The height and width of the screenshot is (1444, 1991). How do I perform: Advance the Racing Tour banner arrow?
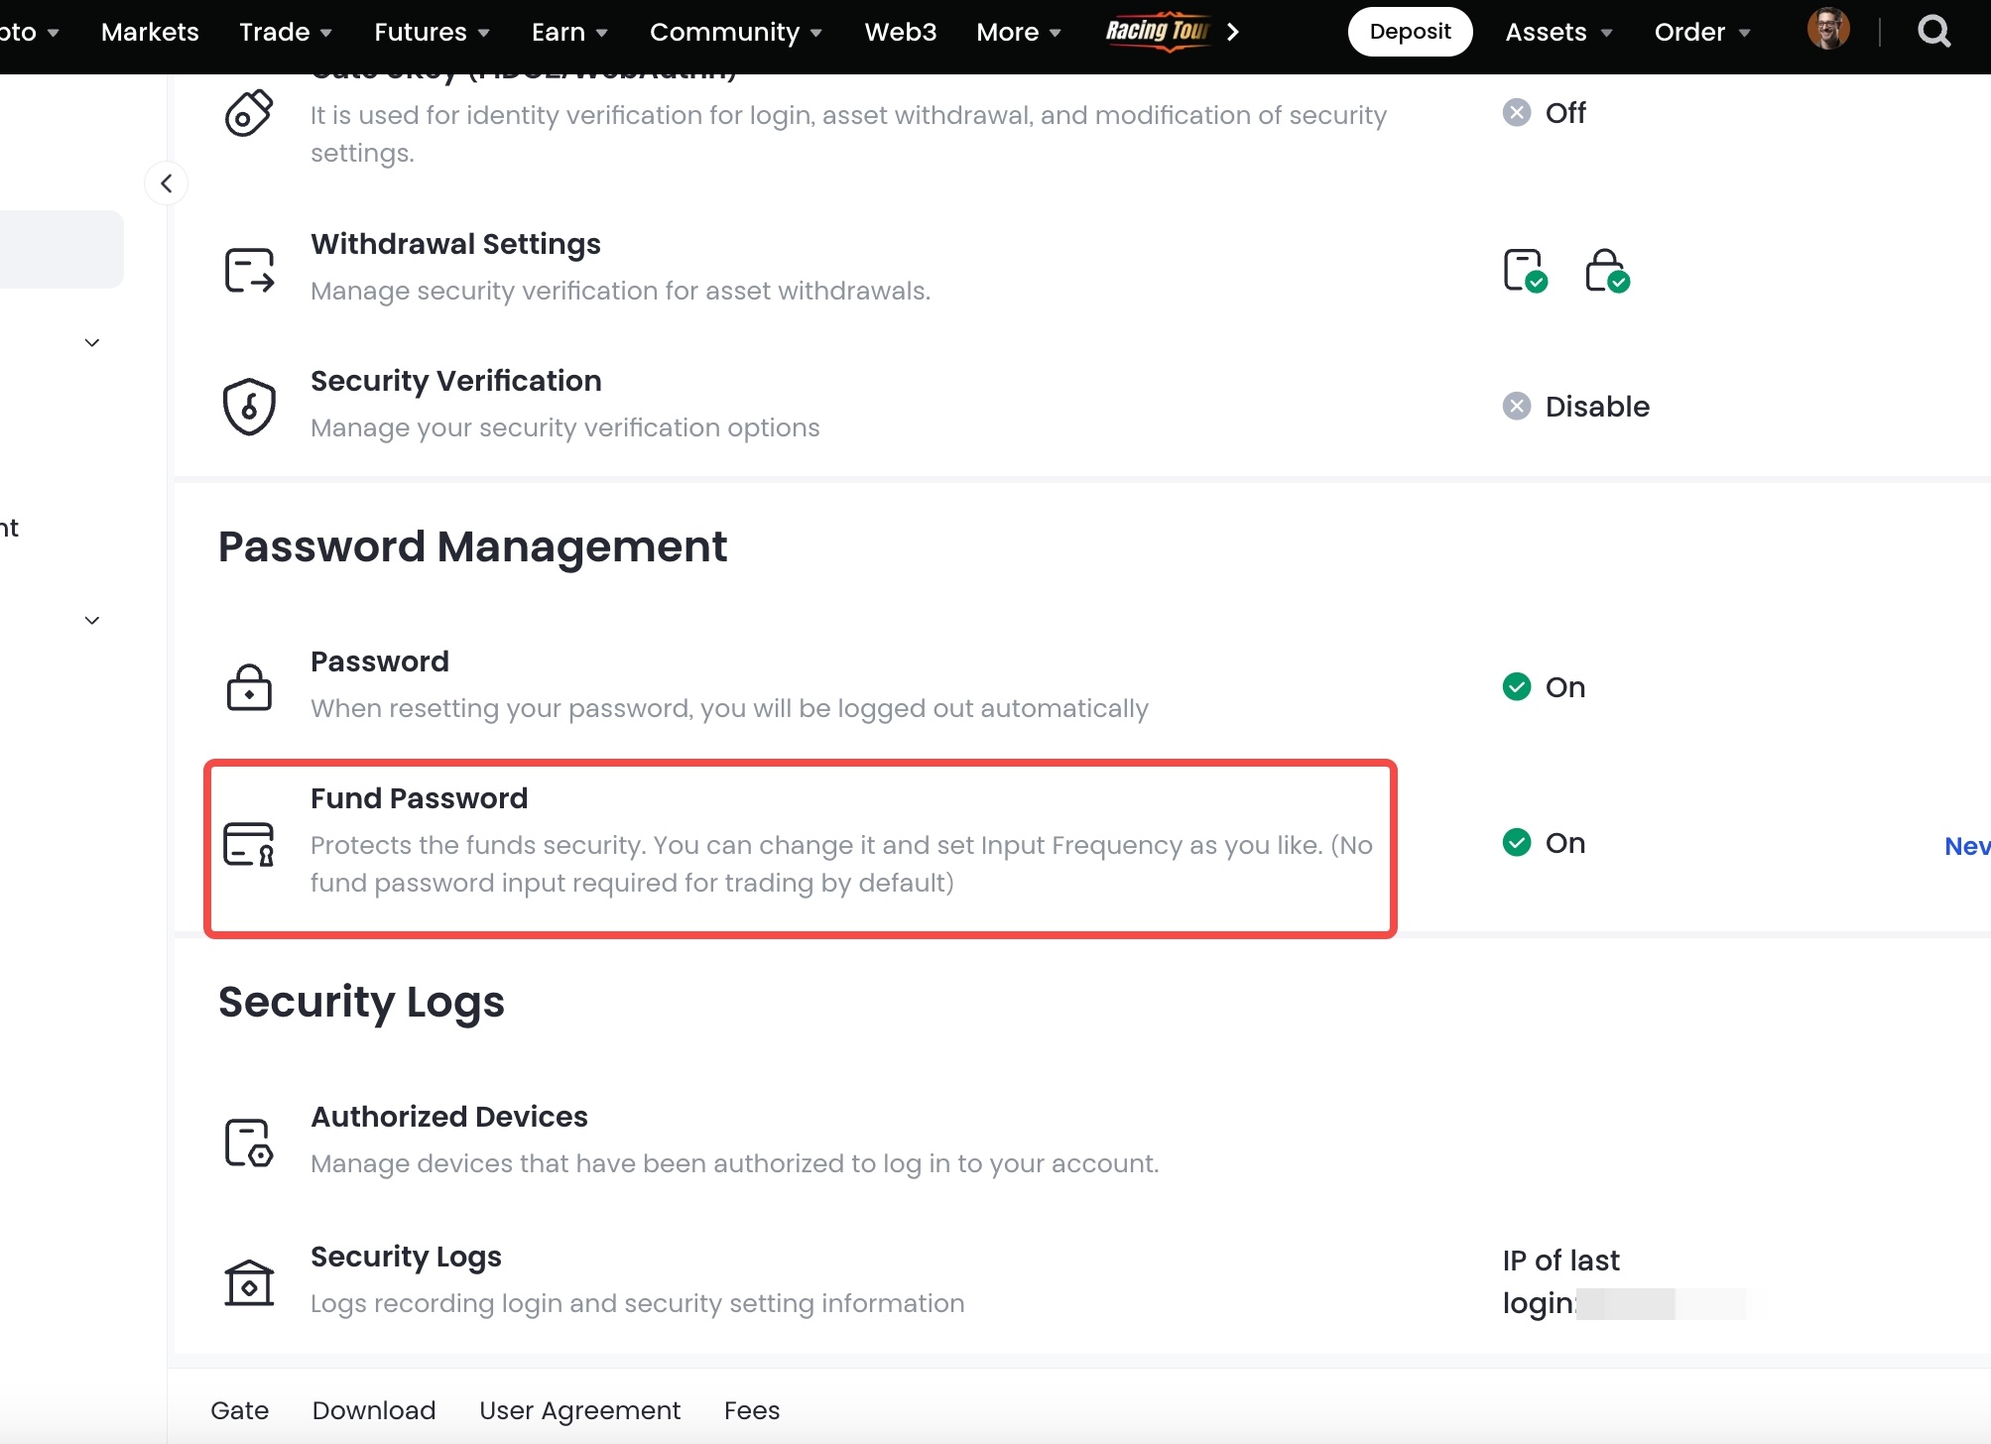[x=1233, y=32]
